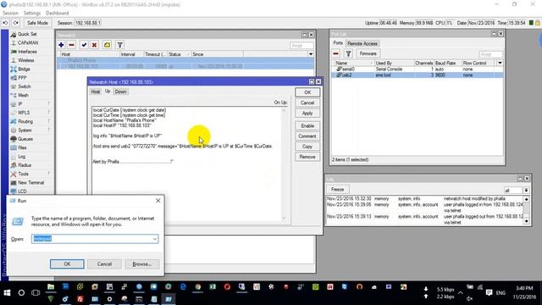Open Action Center notification icon

[x=489, y=293]
